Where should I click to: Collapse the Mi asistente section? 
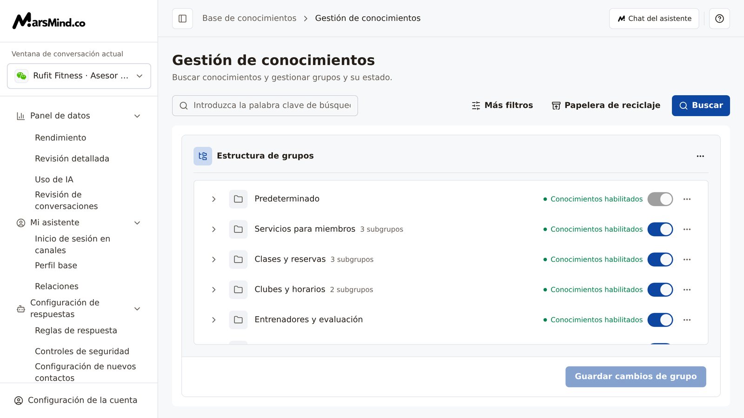tap(137, 223)
